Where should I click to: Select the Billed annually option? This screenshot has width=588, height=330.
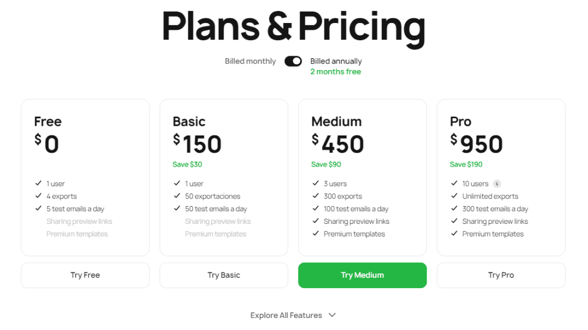[x=336, y=61]
